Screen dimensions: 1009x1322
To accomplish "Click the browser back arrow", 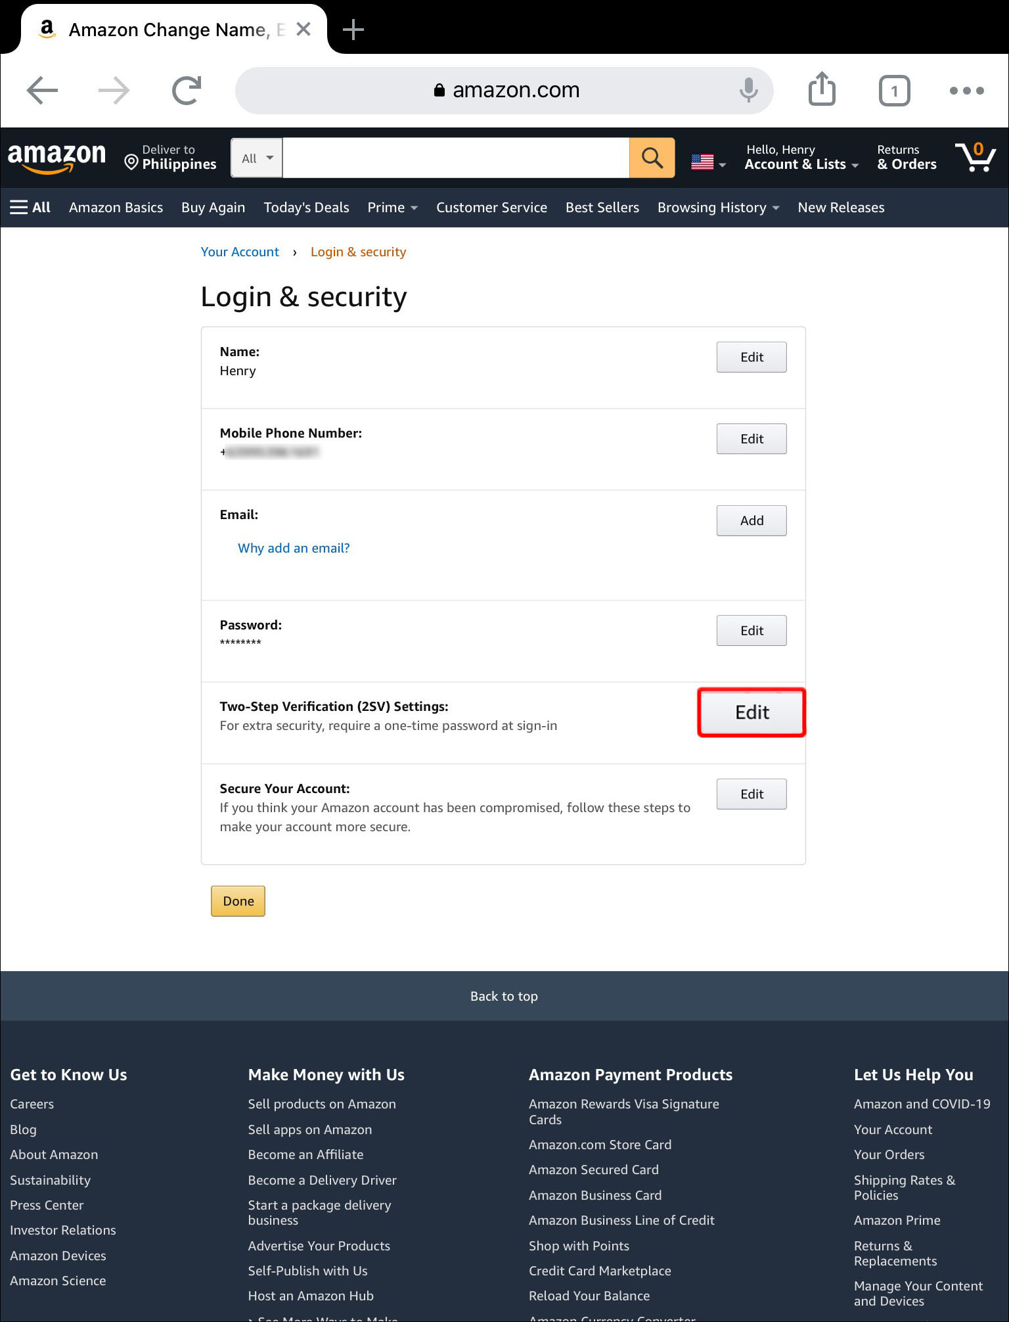I will tap(43, 90).
